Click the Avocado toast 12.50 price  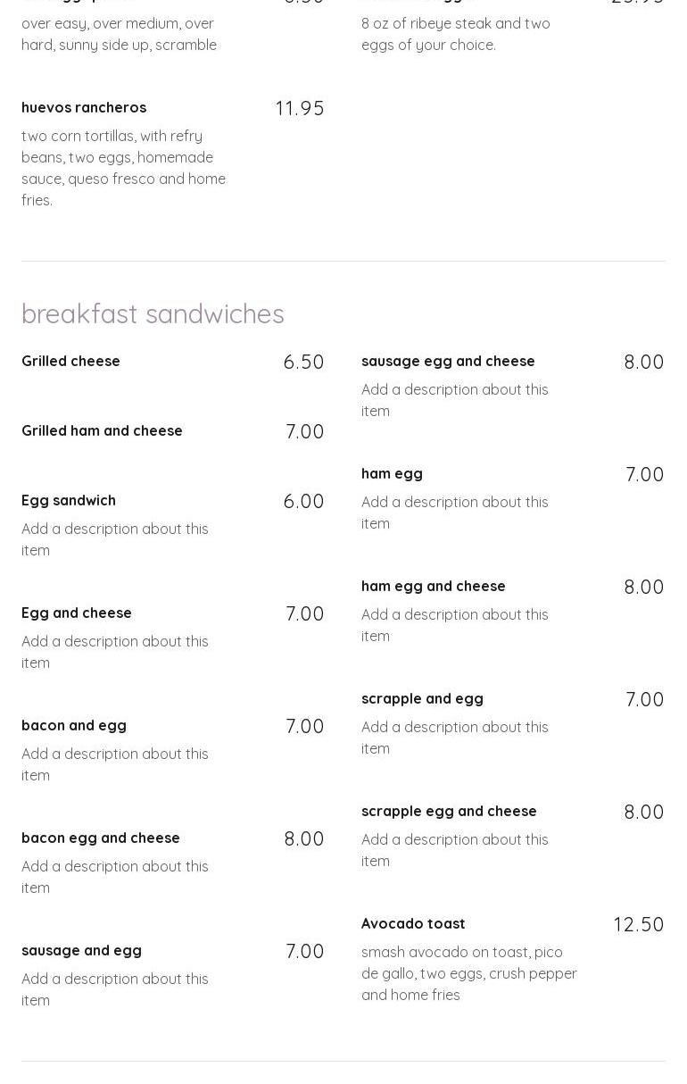point(638,924)
